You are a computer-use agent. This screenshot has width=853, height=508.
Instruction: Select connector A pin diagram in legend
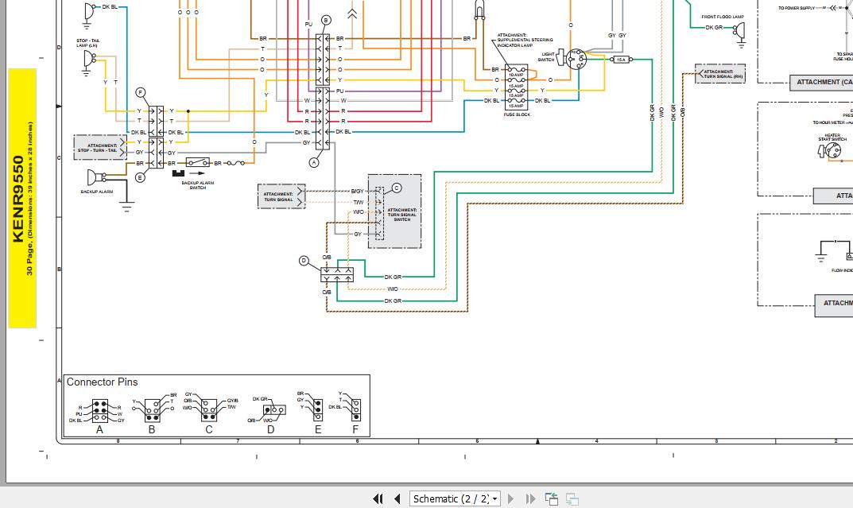click(x=100, y=409)
